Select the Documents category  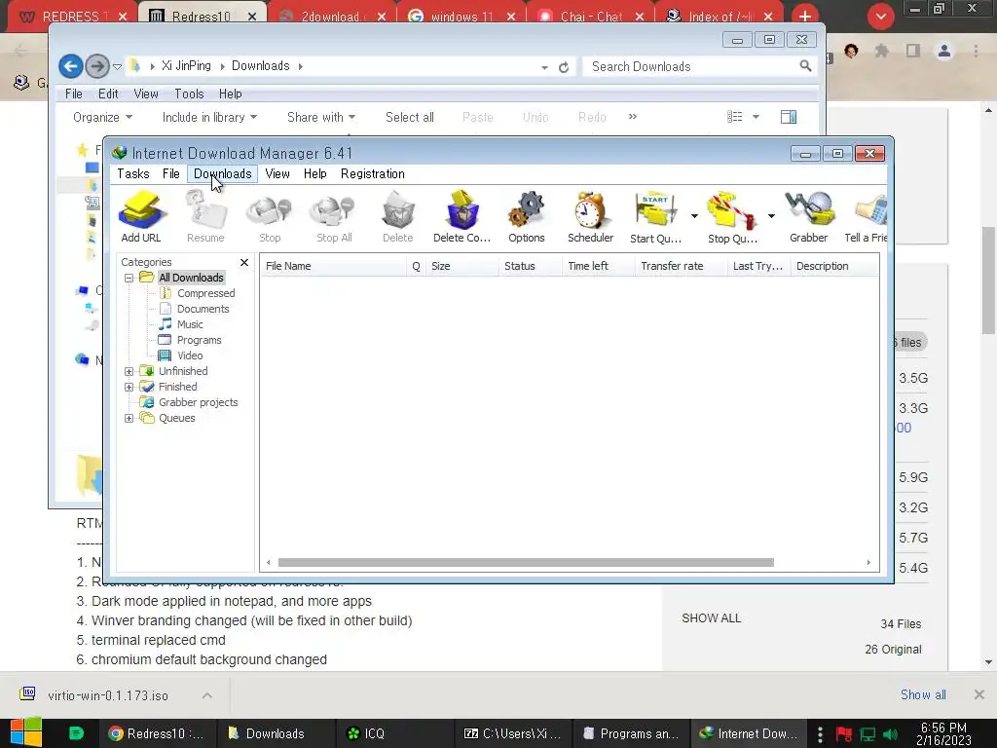(x=203, y=309)
